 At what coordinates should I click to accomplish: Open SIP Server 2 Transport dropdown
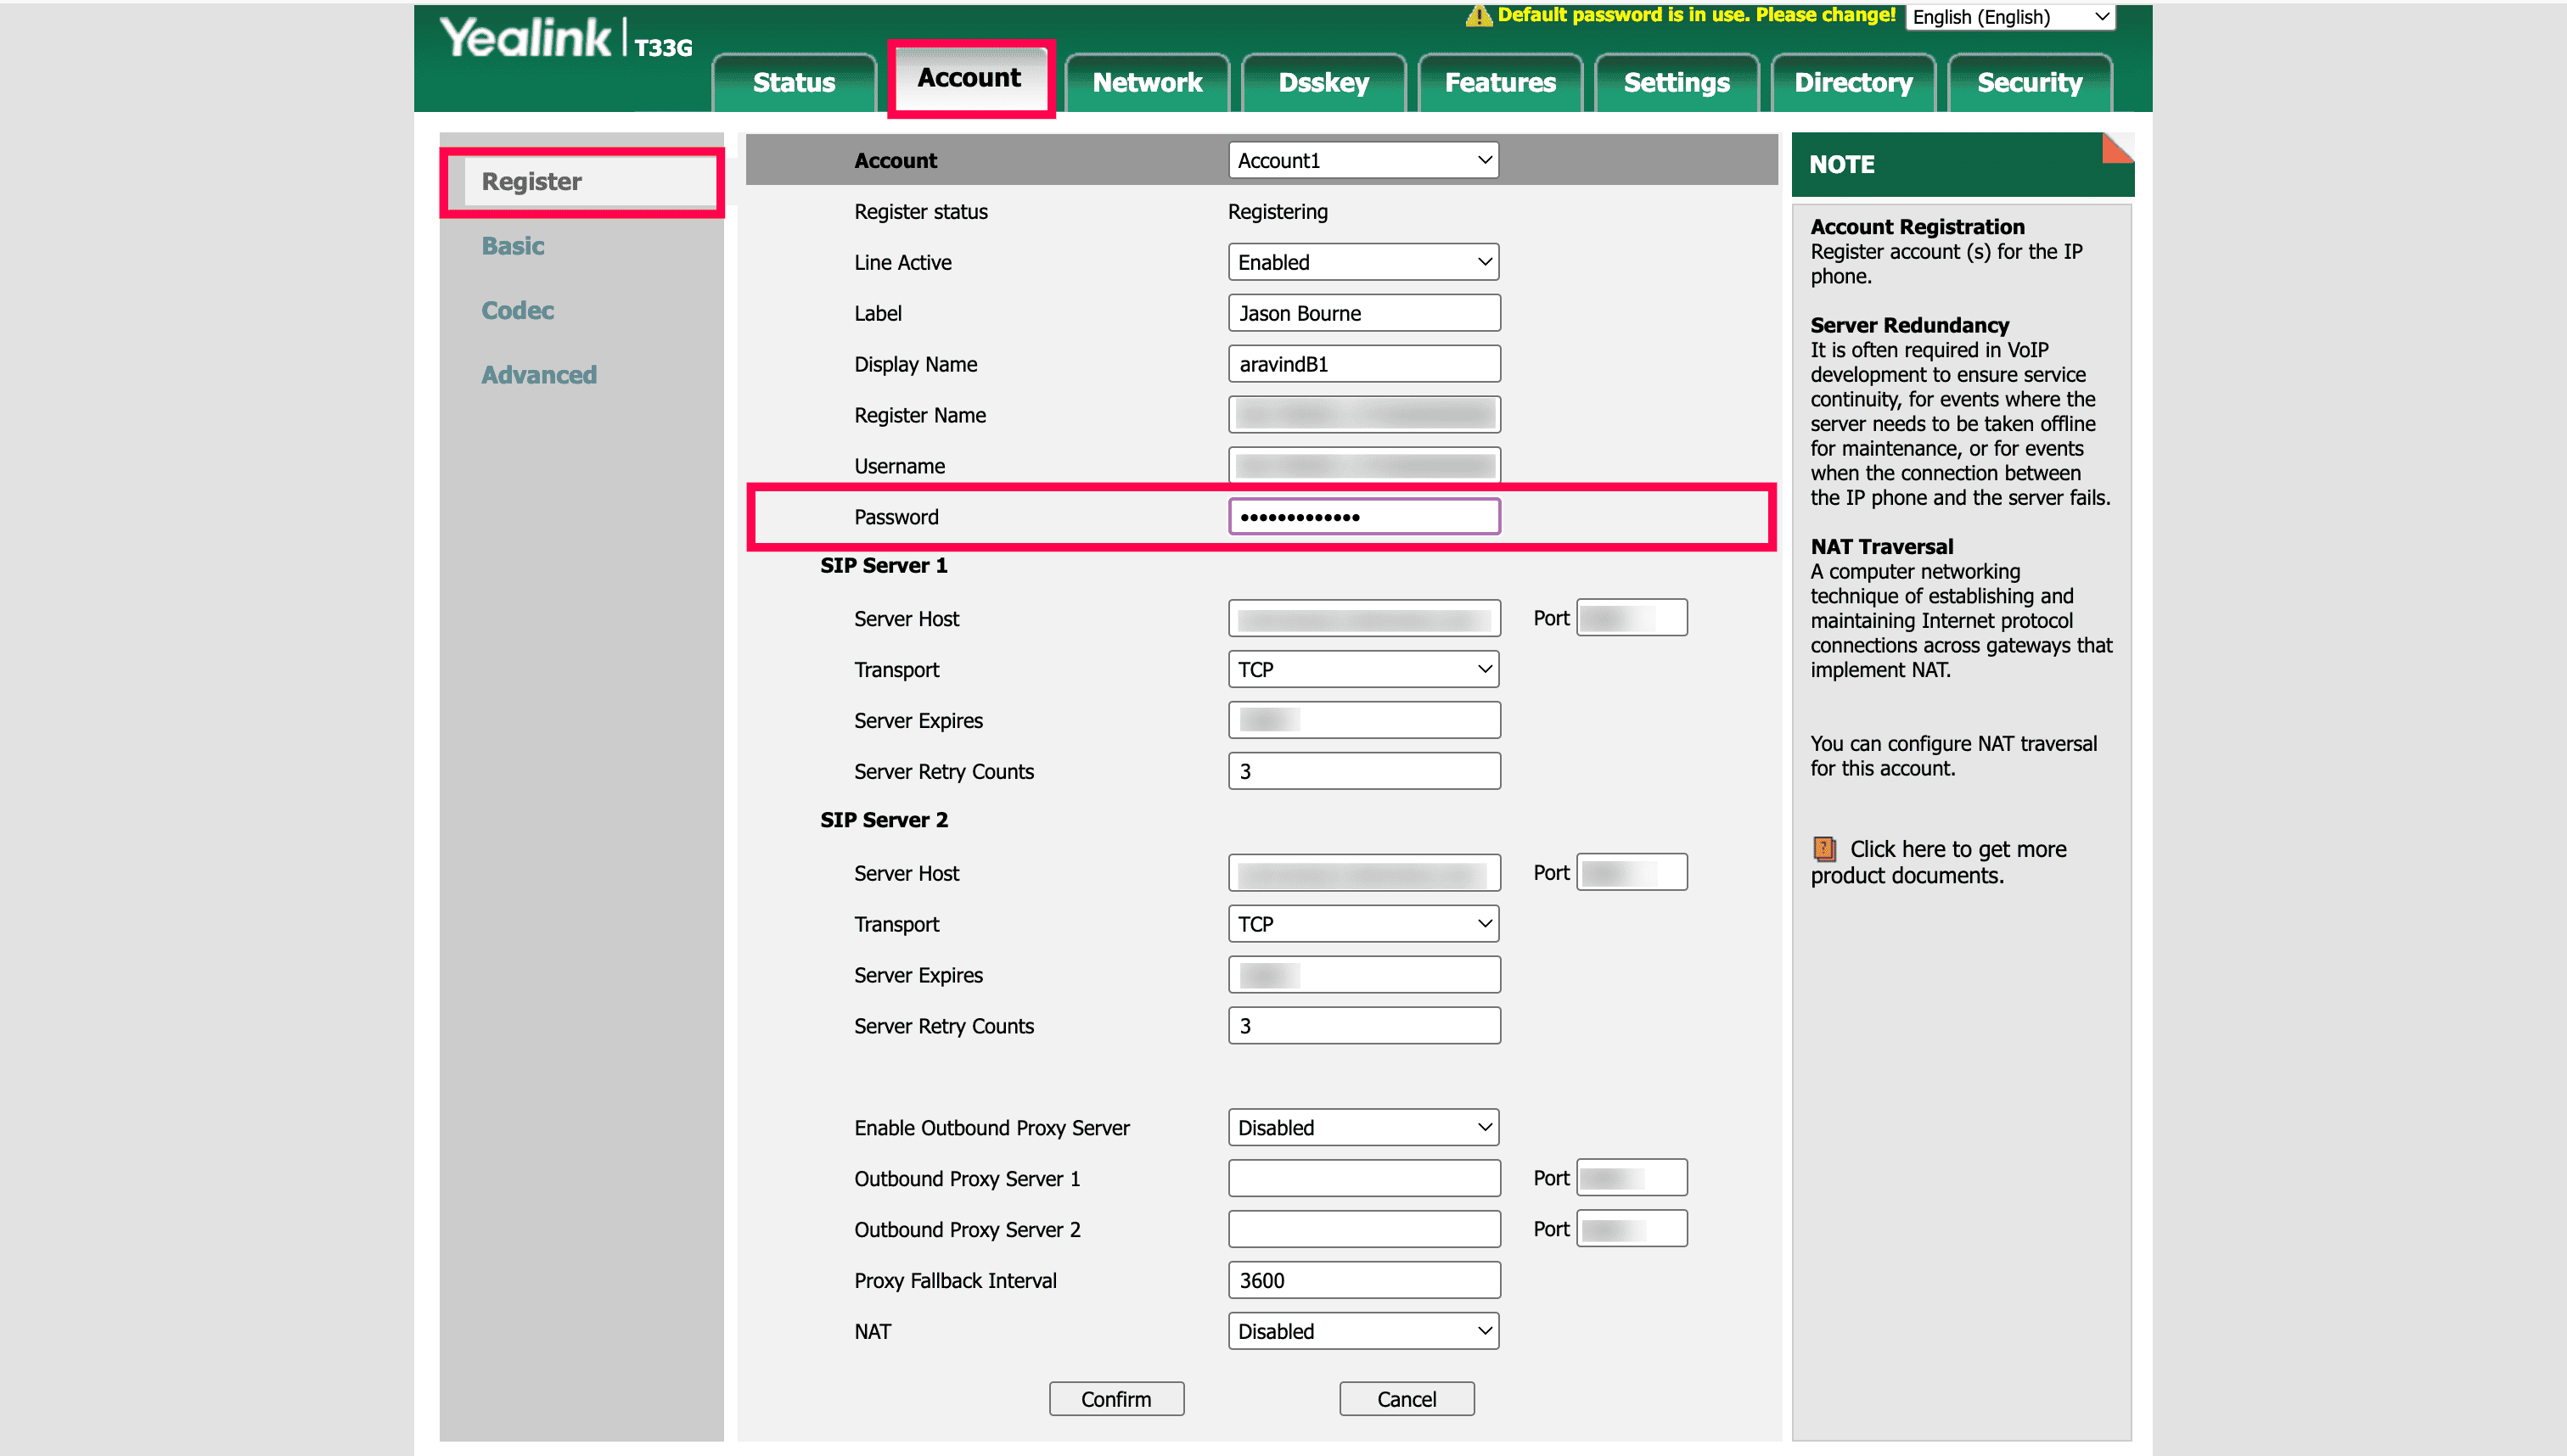click(x=1362, y=924)
